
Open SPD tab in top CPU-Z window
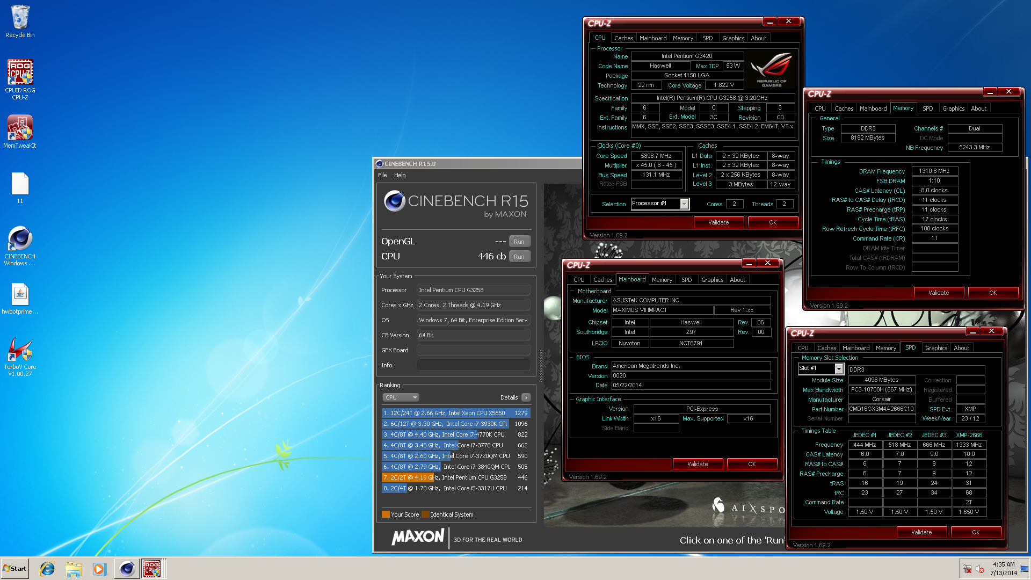(708, 38)
